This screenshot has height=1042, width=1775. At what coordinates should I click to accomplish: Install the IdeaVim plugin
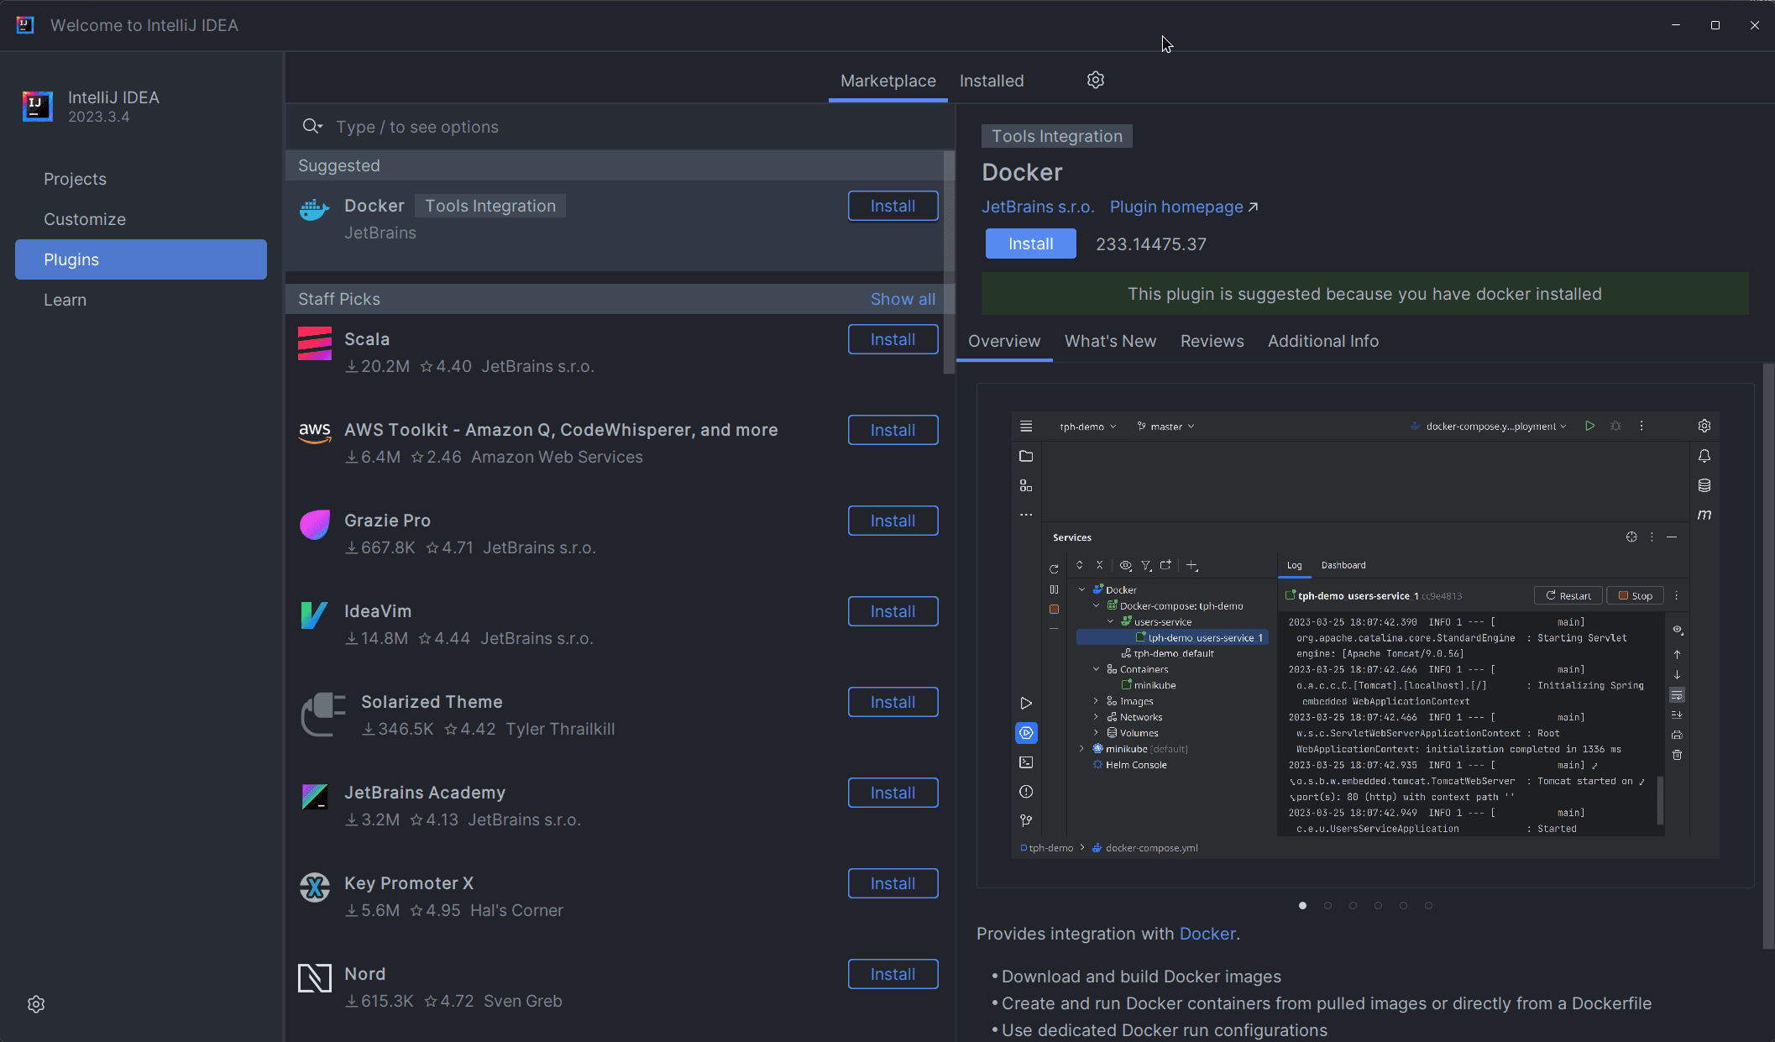893,611
